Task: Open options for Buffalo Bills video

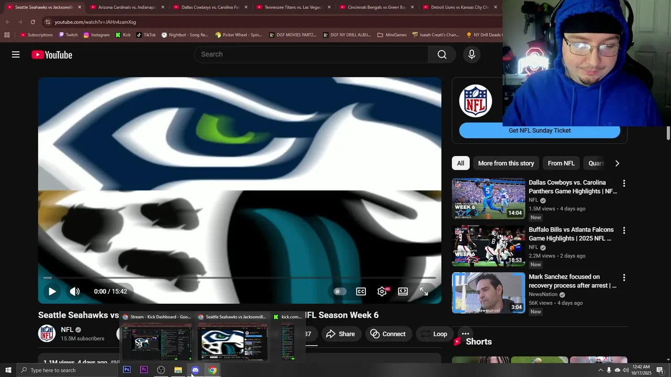Action: click(624, 230)
